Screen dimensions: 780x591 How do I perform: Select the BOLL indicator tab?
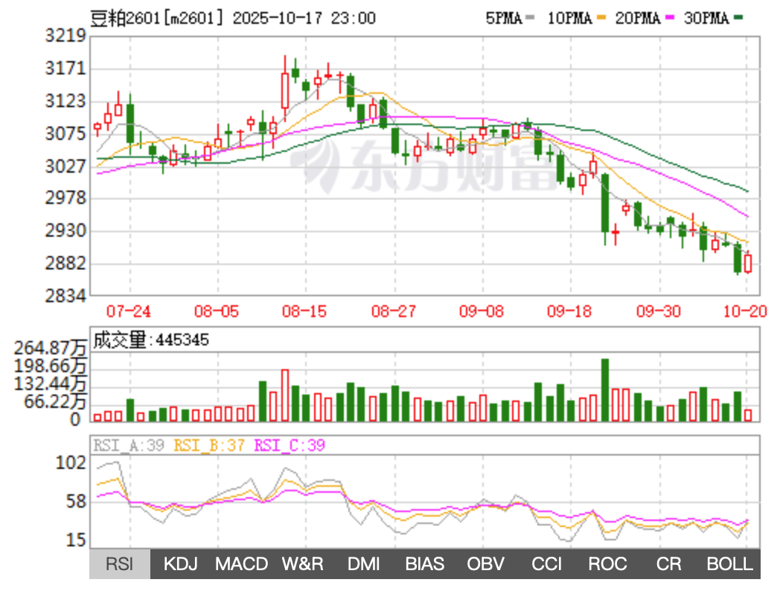[x=729, y=564]
